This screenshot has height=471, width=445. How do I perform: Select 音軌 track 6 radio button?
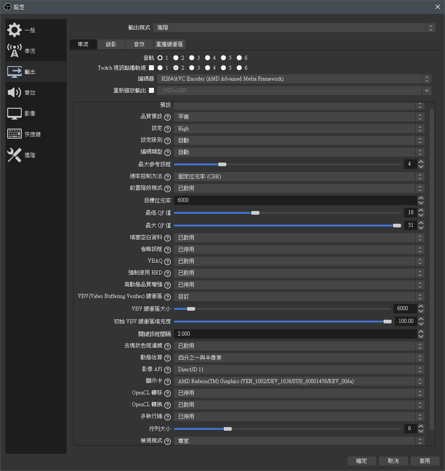239,58
